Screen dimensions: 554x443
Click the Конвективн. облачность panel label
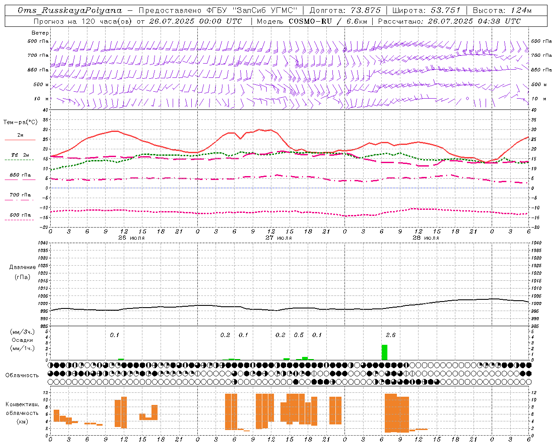pos(22,409)
